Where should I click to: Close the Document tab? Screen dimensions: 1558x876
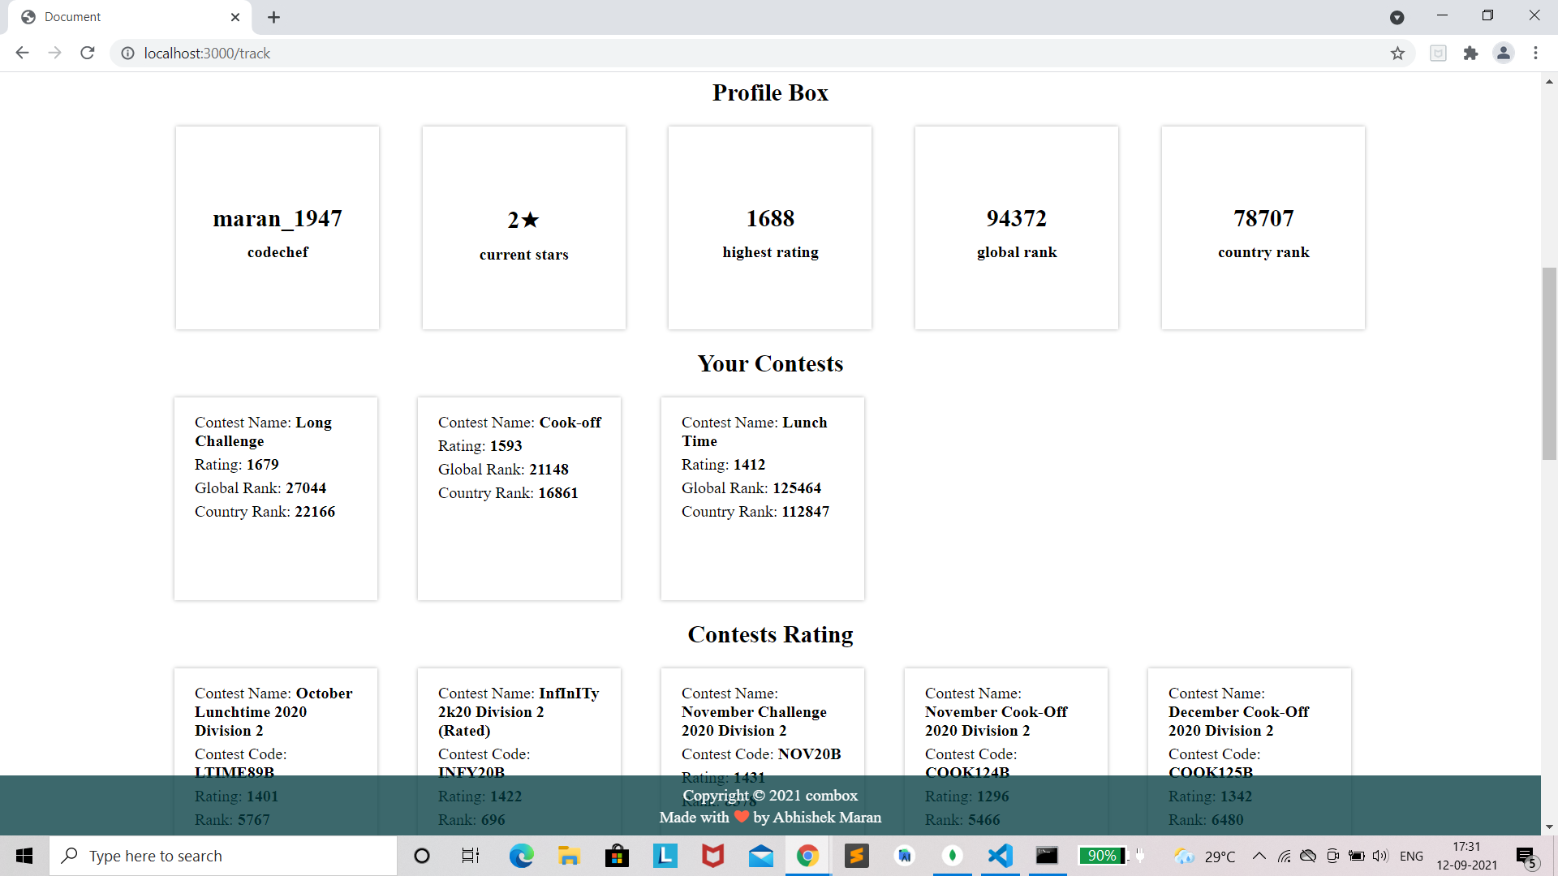tap(235, 17)
